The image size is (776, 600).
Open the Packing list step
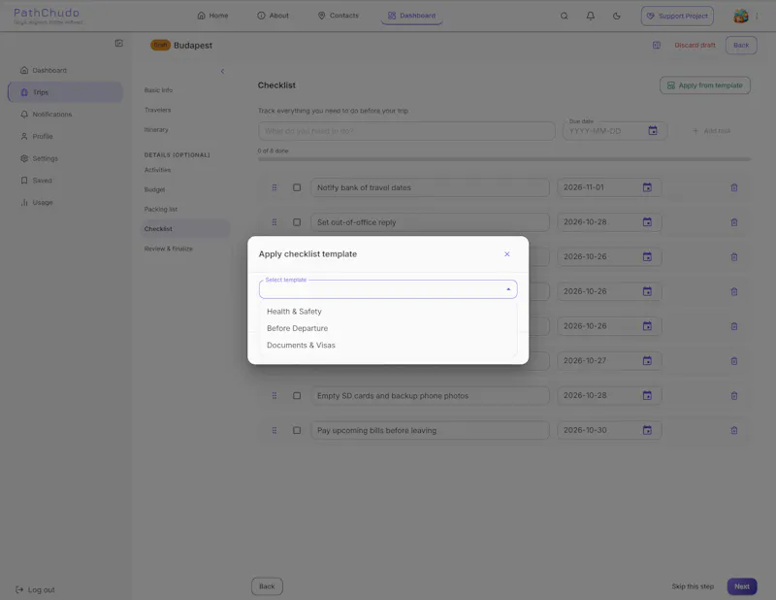161,209
